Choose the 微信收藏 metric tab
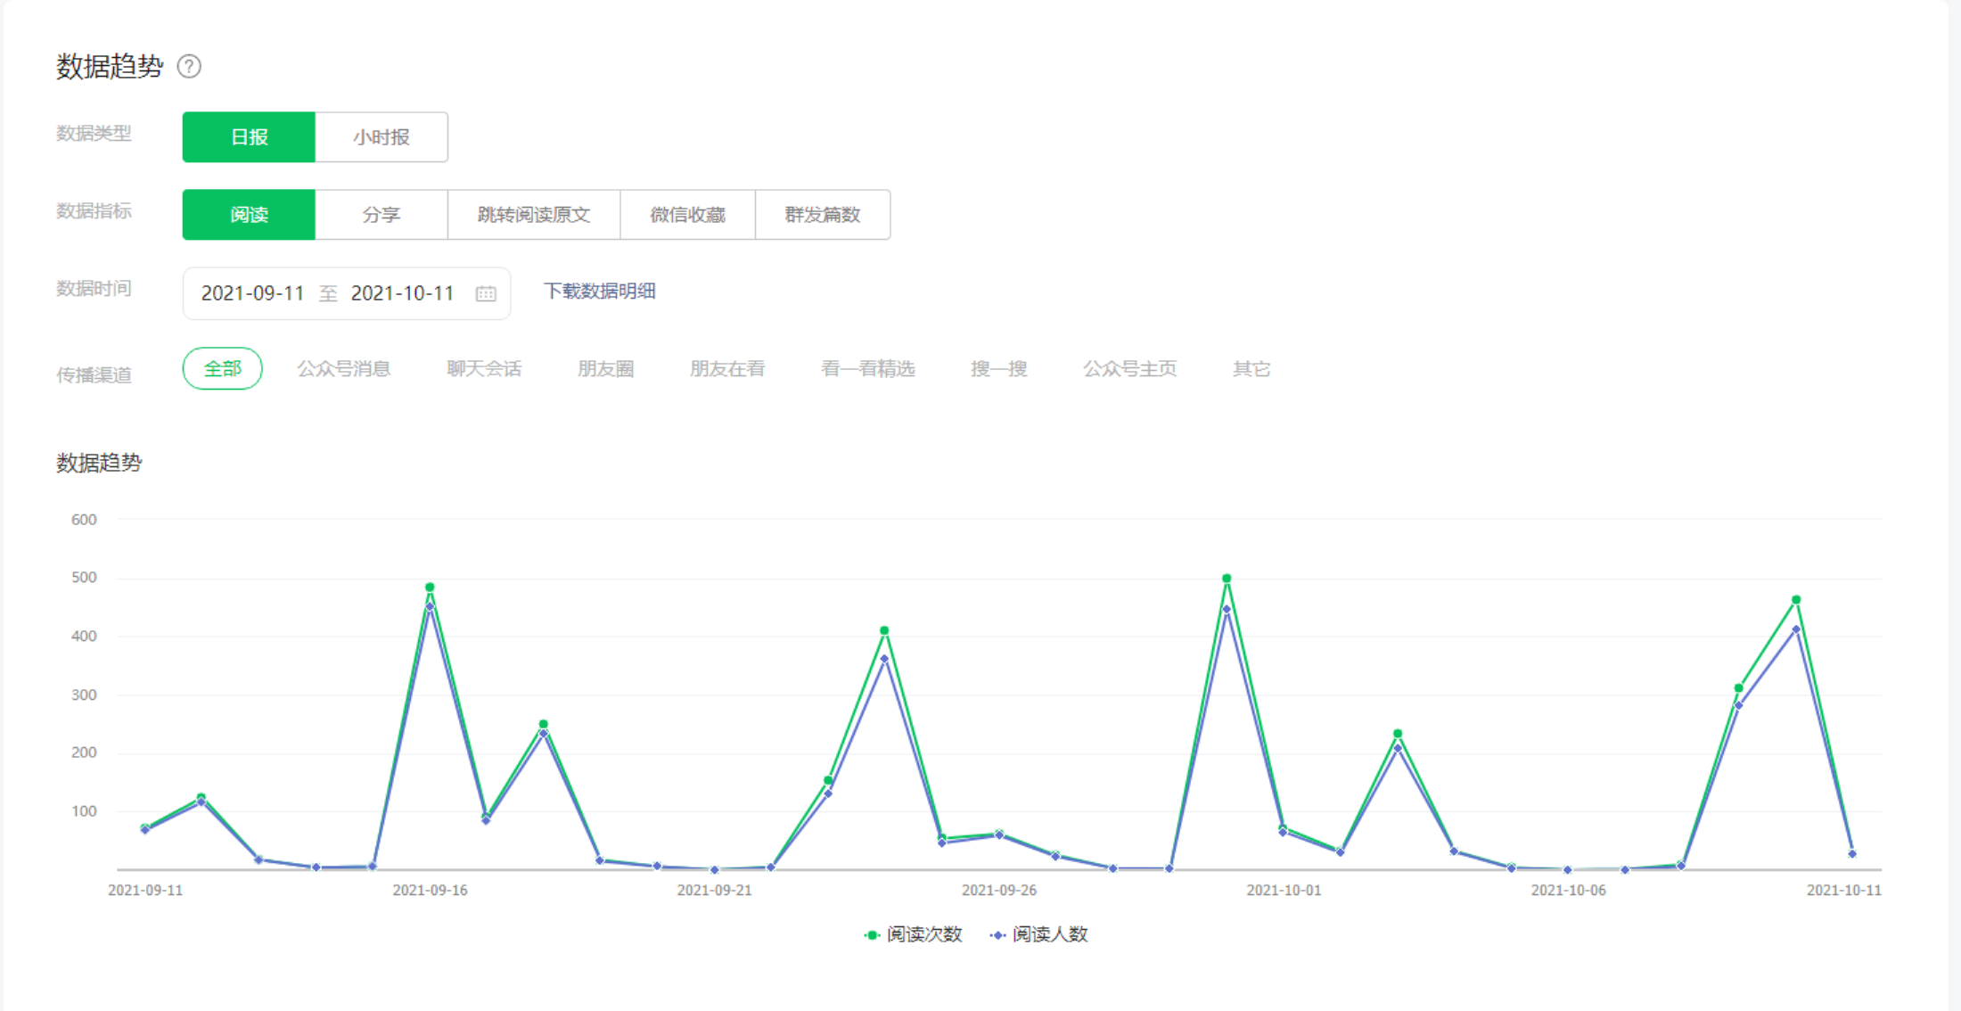Image resolution: width=1961 pixels, height=1011 pixels. pyautogui.click(x=687, y=215)
